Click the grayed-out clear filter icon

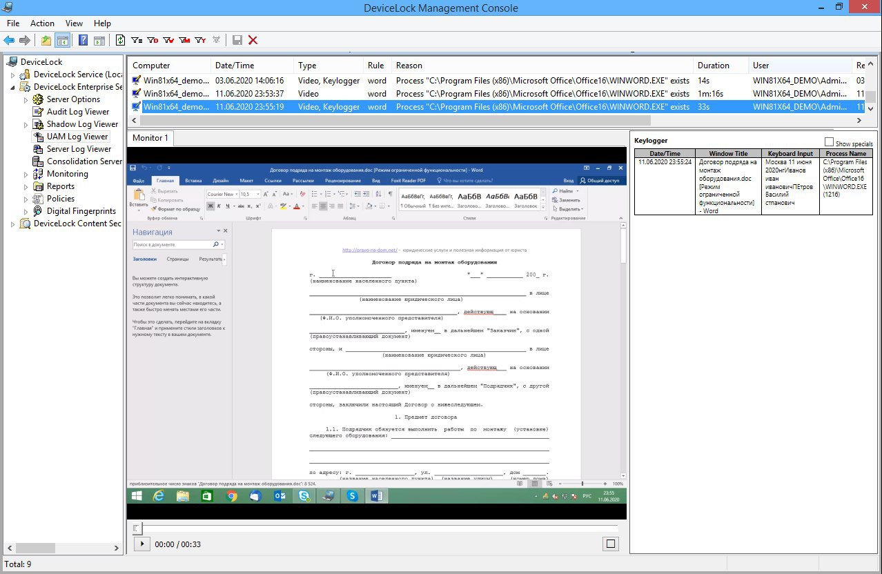tap(216, 40)
